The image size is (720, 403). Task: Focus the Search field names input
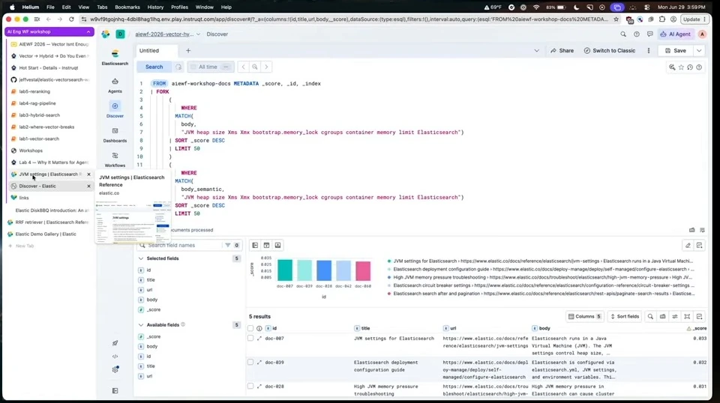pos(183,245)
